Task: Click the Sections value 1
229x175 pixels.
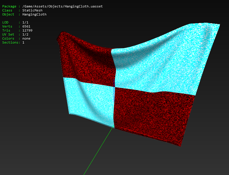Action: pyautogui.click(x=23, y=42)
